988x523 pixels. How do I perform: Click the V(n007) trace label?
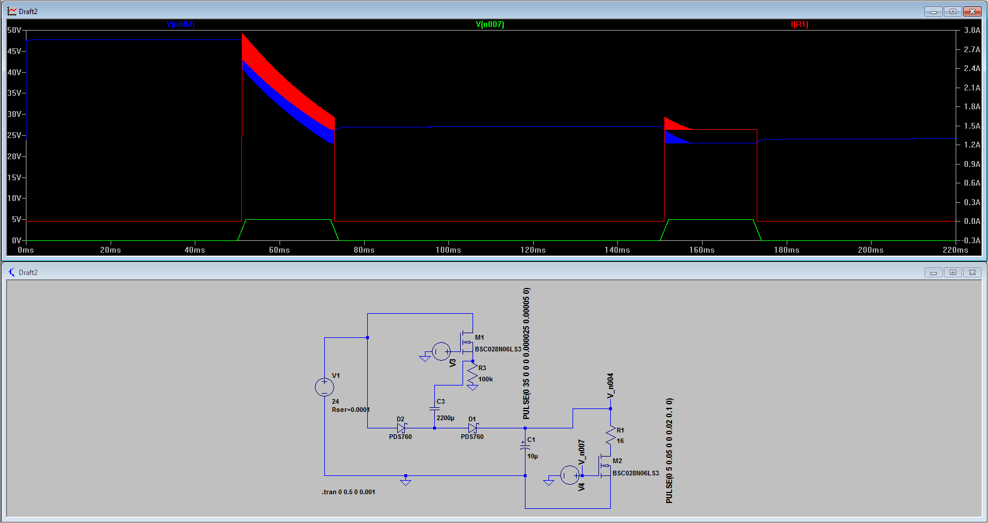490,25
